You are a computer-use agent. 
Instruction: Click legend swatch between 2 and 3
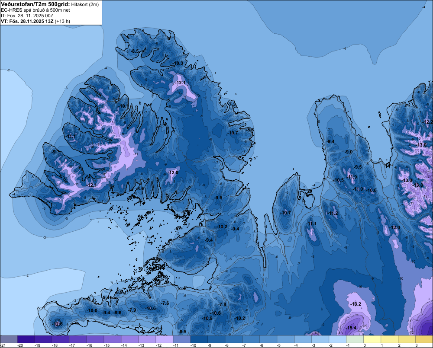407,339
